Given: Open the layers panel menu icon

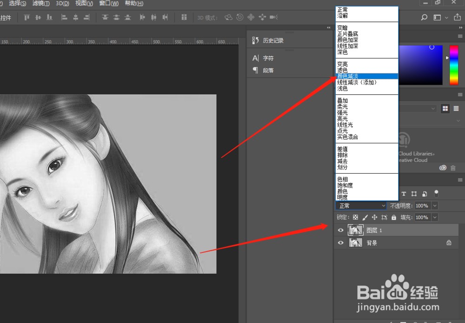Looking at the screenshot, I should (460, 180).
